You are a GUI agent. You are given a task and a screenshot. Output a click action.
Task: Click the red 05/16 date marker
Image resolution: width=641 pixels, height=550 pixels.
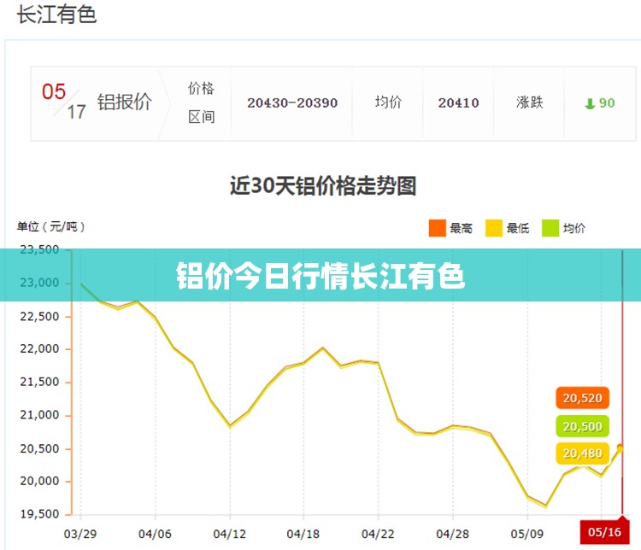pyautogui.click(x=604, y=532)
